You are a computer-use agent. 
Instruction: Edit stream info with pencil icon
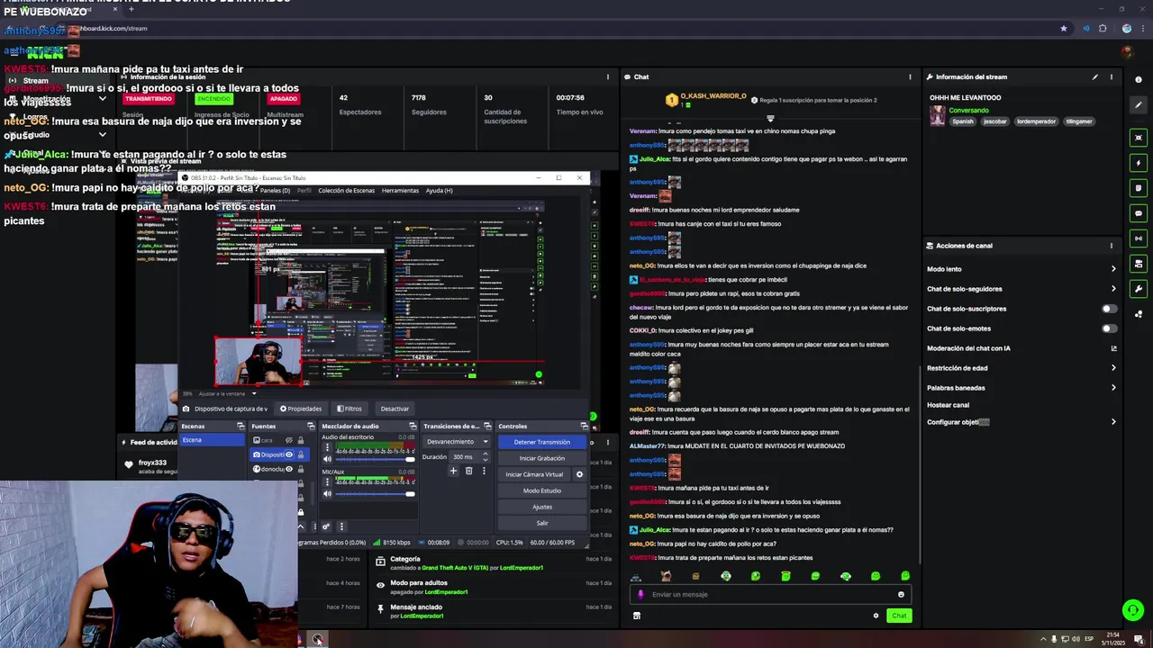point(1095,76)
